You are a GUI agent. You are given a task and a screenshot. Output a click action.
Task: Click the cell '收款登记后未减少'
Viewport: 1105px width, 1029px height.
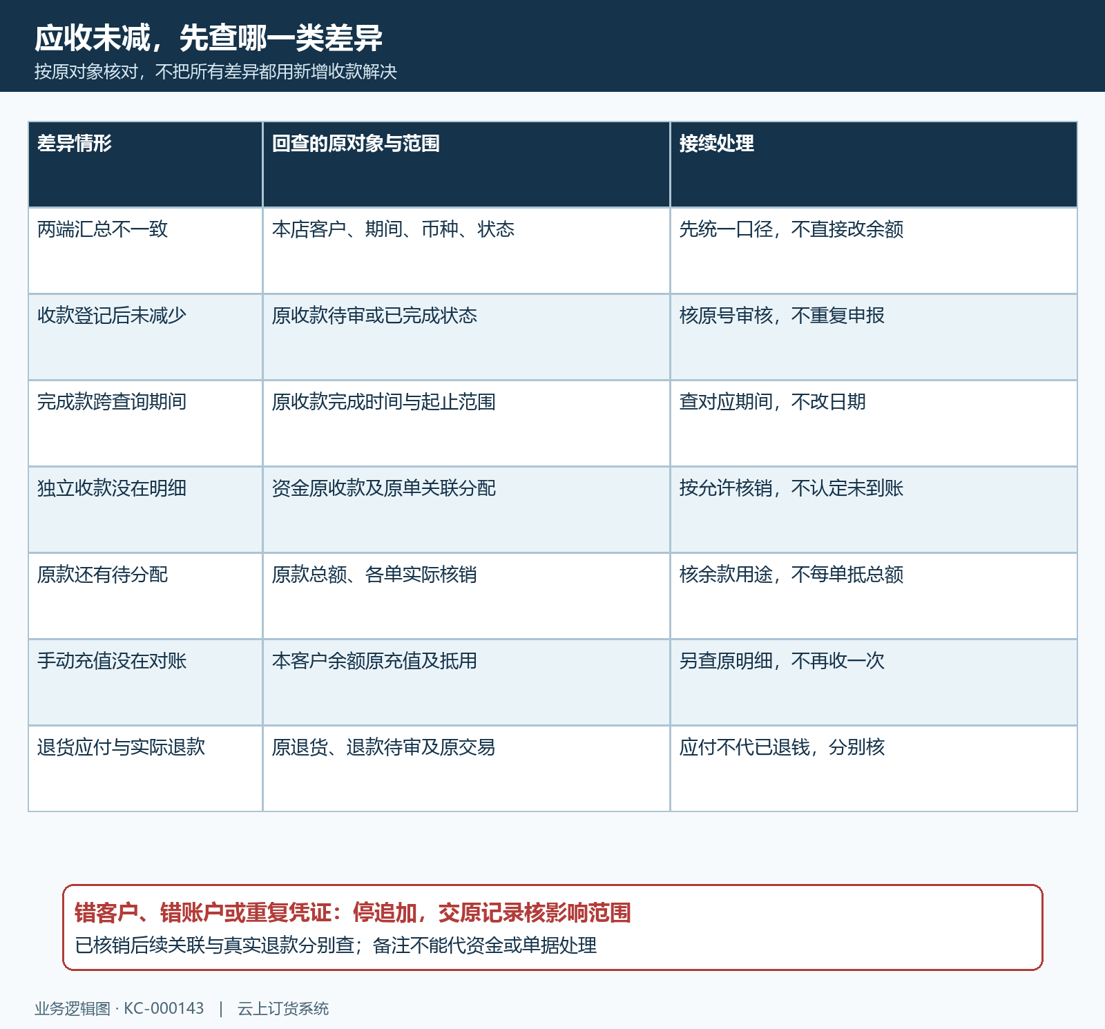pyautogui.click(x=145, y=337)
